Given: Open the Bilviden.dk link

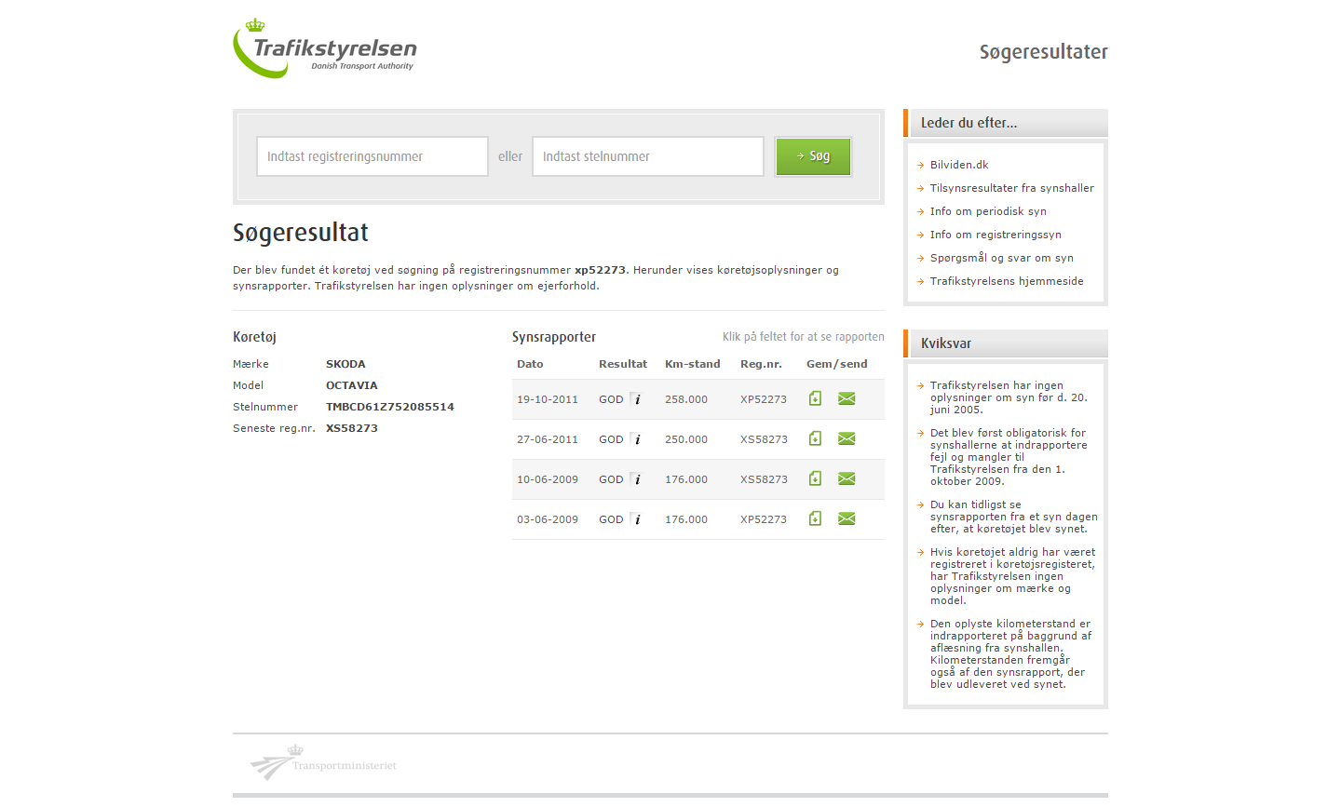Looking at the screenshot, I should pyautogui.click(x=958, y=165).
